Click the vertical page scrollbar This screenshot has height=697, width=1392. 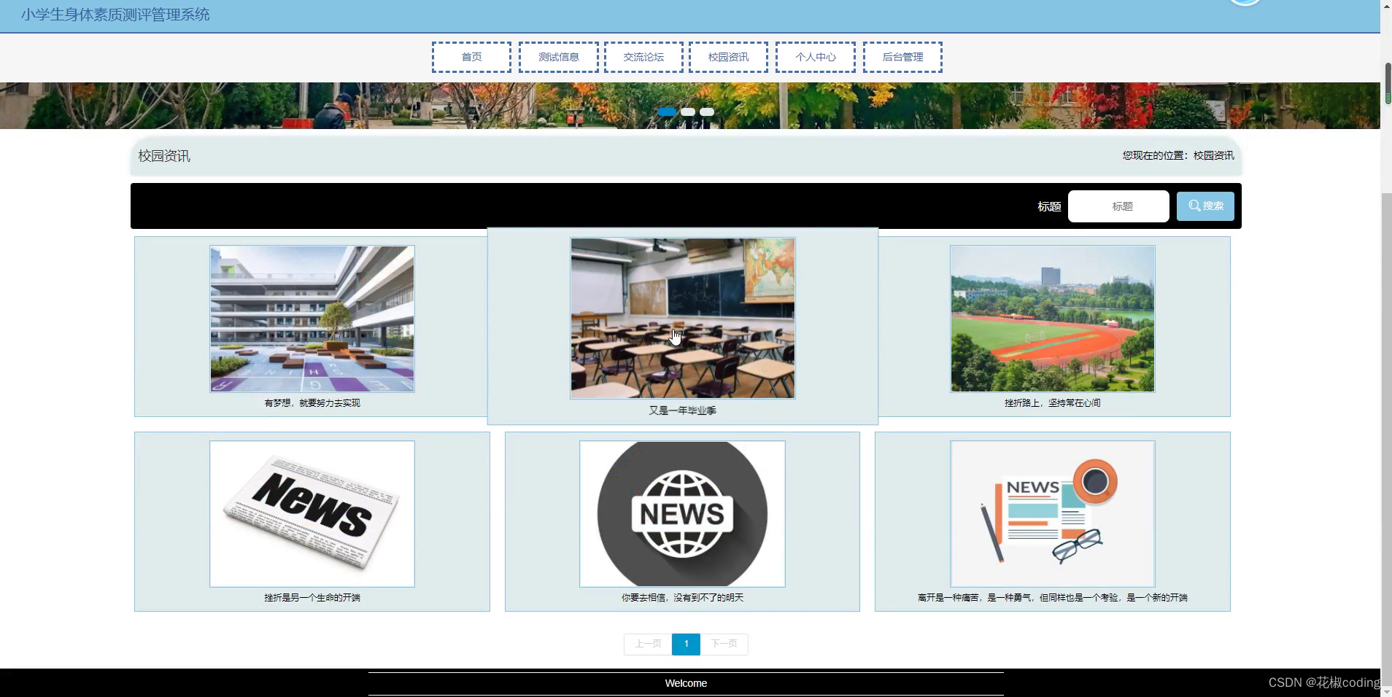click(x=1387, y=348)
